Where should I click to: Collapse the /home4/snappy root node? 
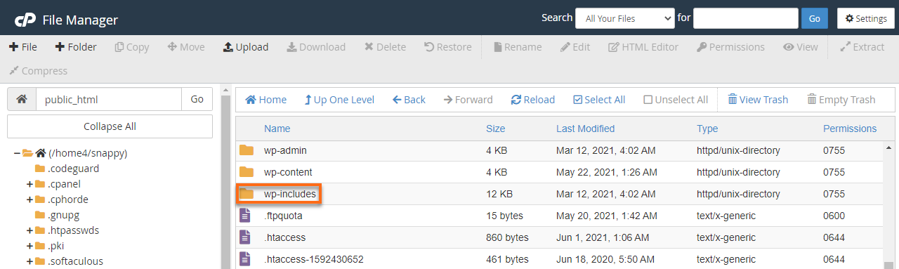[x=17, y=153]
